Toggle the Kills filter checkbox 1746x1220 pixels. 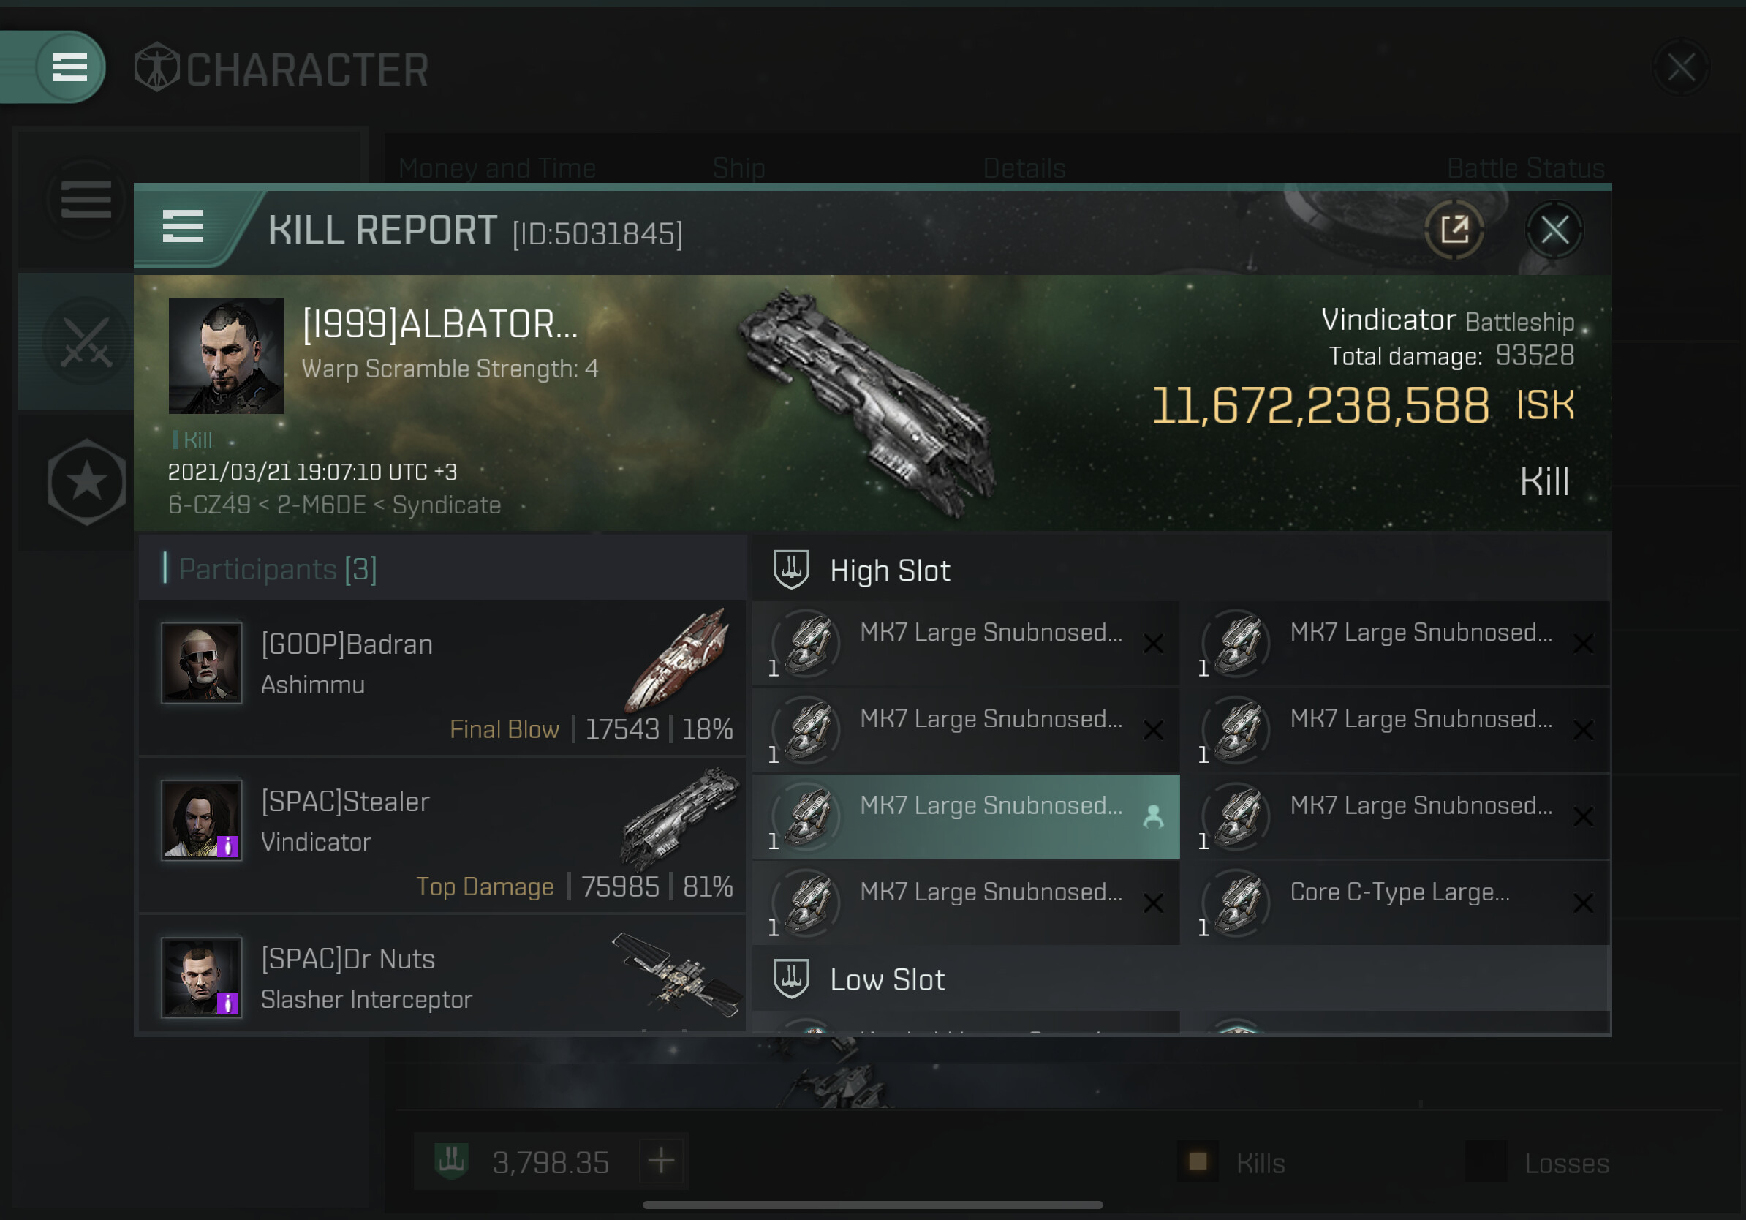1198,1161
